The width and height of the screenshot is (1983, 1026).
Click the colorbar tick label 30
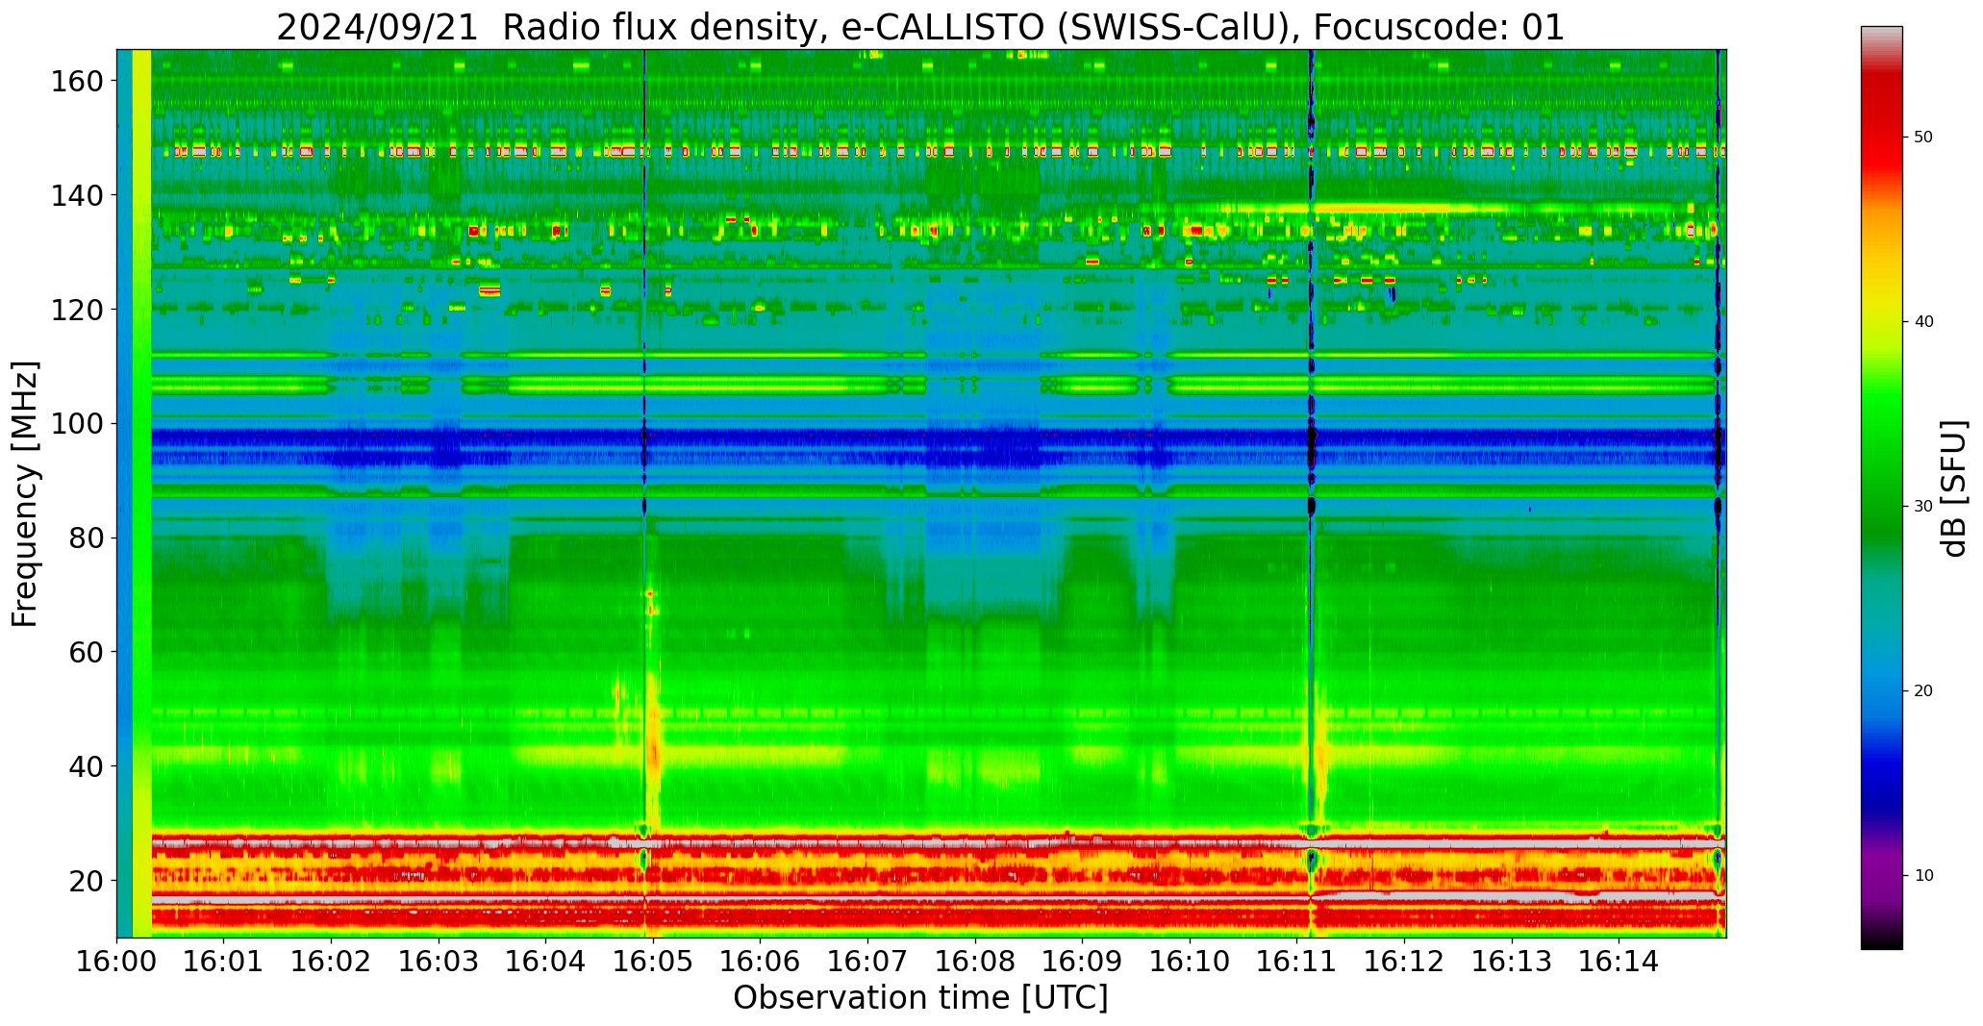1922,507
